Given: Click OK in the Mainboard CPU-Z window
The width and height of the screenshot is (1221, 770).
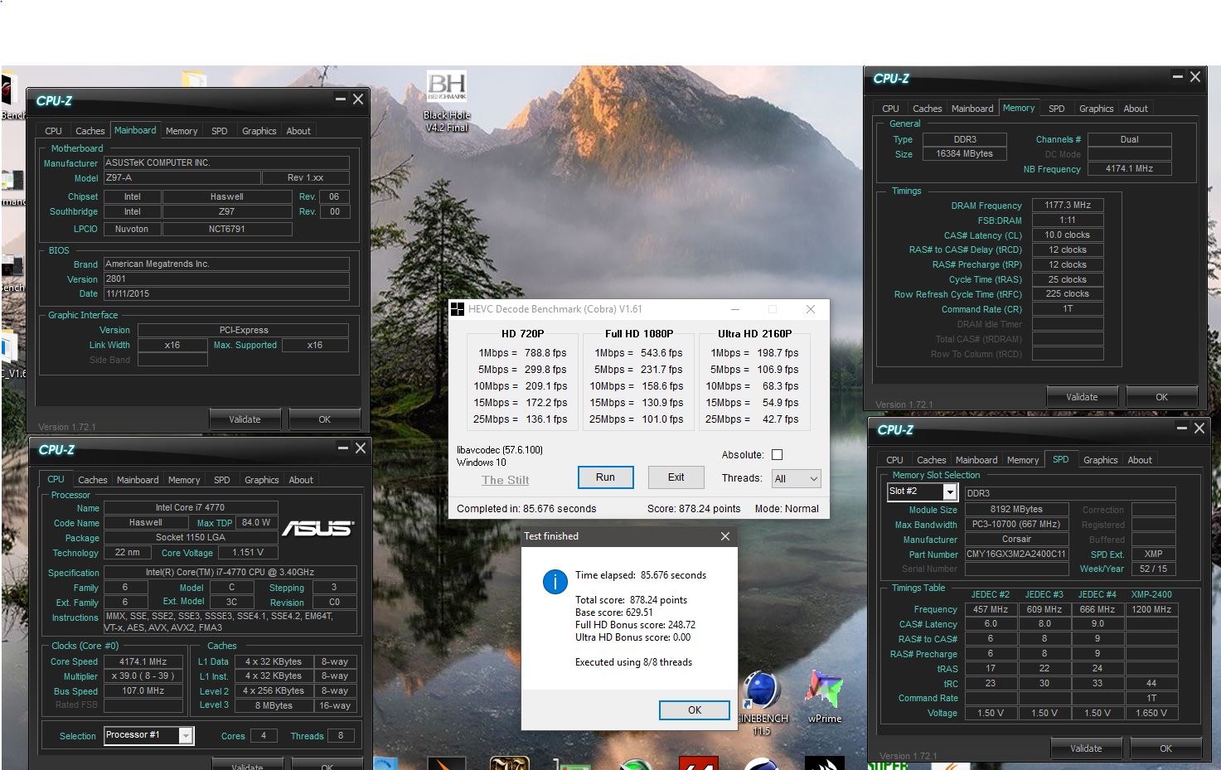Looking at the screenshot, I should click(324, 419).
